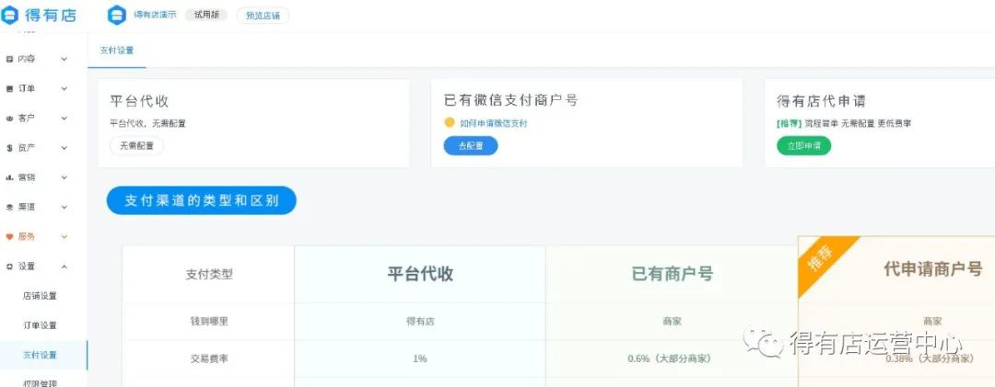Expand the 营销 menu chevron
Image resolution: width=995 pixels, height=387 pixels.
[64, 177]
